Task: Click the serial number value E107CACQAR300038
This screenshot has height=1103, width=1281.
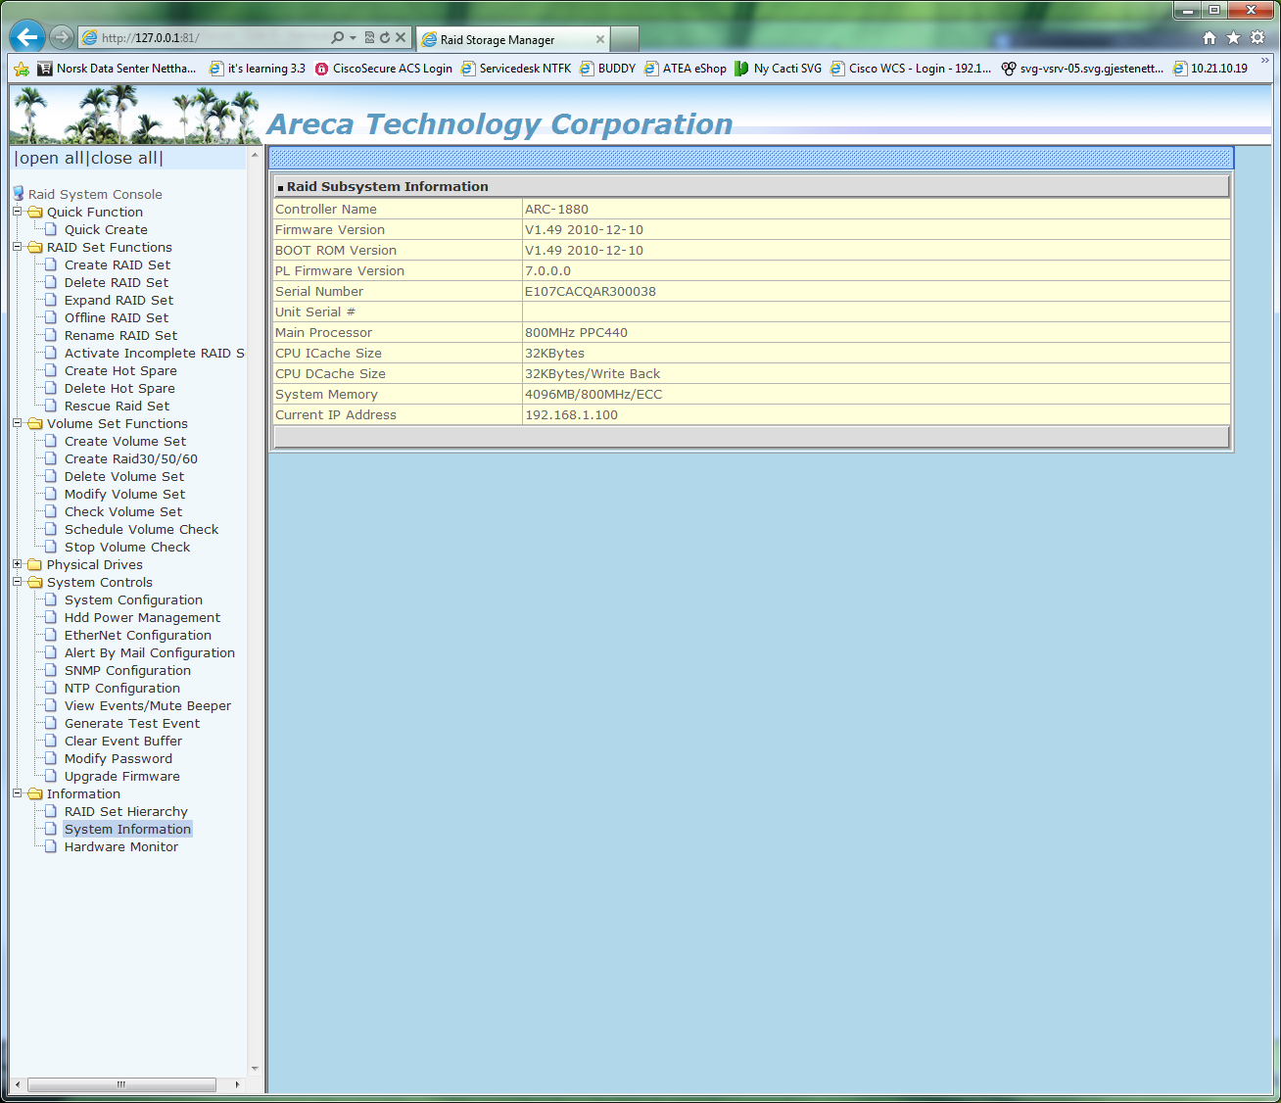Action: click(591, 291)
